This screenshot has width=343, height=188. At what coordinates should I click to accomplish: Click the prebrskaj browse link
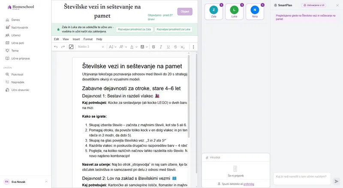point(249,184)
